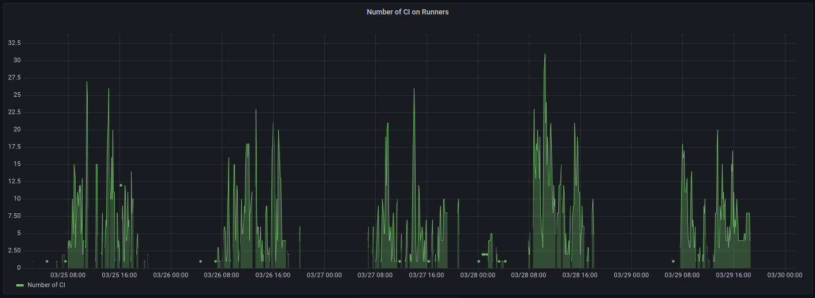The height and width of the screenshot is (298, 815).
Task: Click the dot cluster right after 03/28 00:00
Action: (485, 254)
